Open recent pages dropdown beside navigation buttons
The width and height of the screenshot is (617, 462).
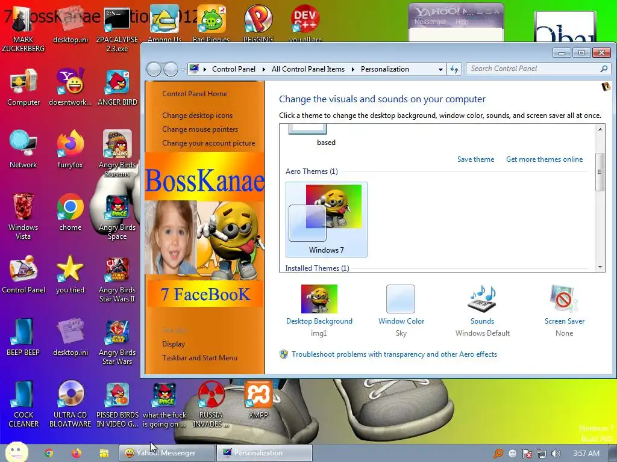click(x=183, y=70)
